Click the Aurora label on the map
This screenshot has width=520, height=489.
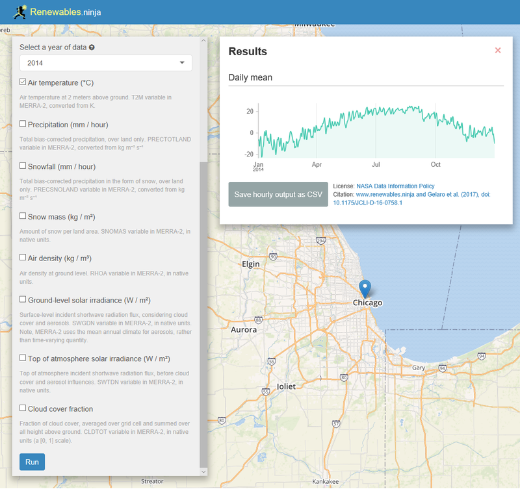(244, 330)
